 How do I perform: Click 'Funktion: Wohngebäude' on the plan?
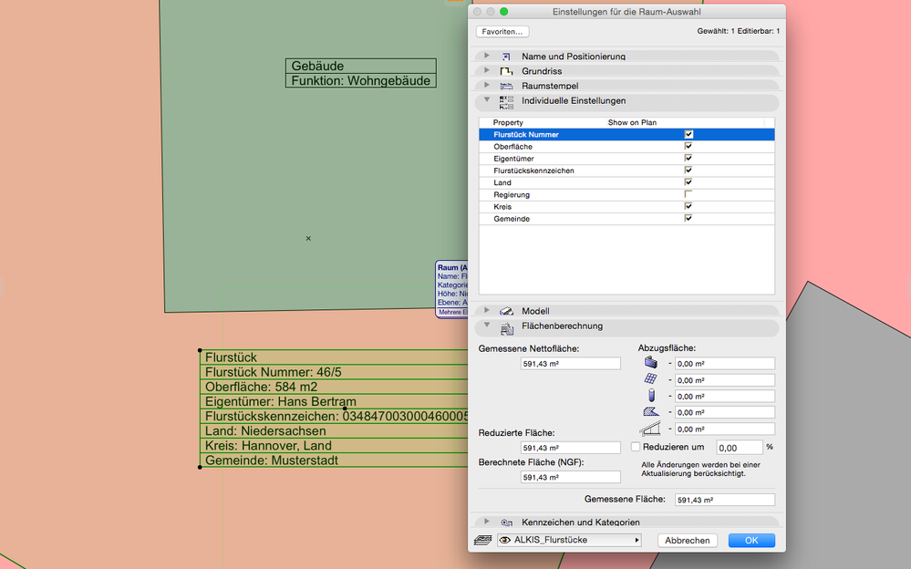[361, 81]
